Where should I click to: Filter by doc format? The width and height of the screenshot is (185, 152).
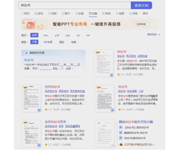click(x=46, y=35)
